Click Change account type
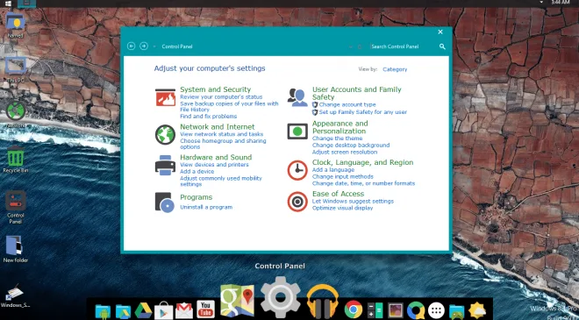This screenshot has width=579, height=320. pyautogui.click(x=347, y=105)
